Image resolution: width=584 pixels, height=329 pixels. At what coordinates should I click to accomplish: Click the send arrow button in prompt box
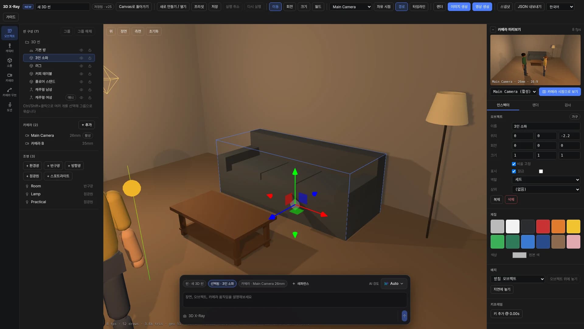tap(404, 316)
